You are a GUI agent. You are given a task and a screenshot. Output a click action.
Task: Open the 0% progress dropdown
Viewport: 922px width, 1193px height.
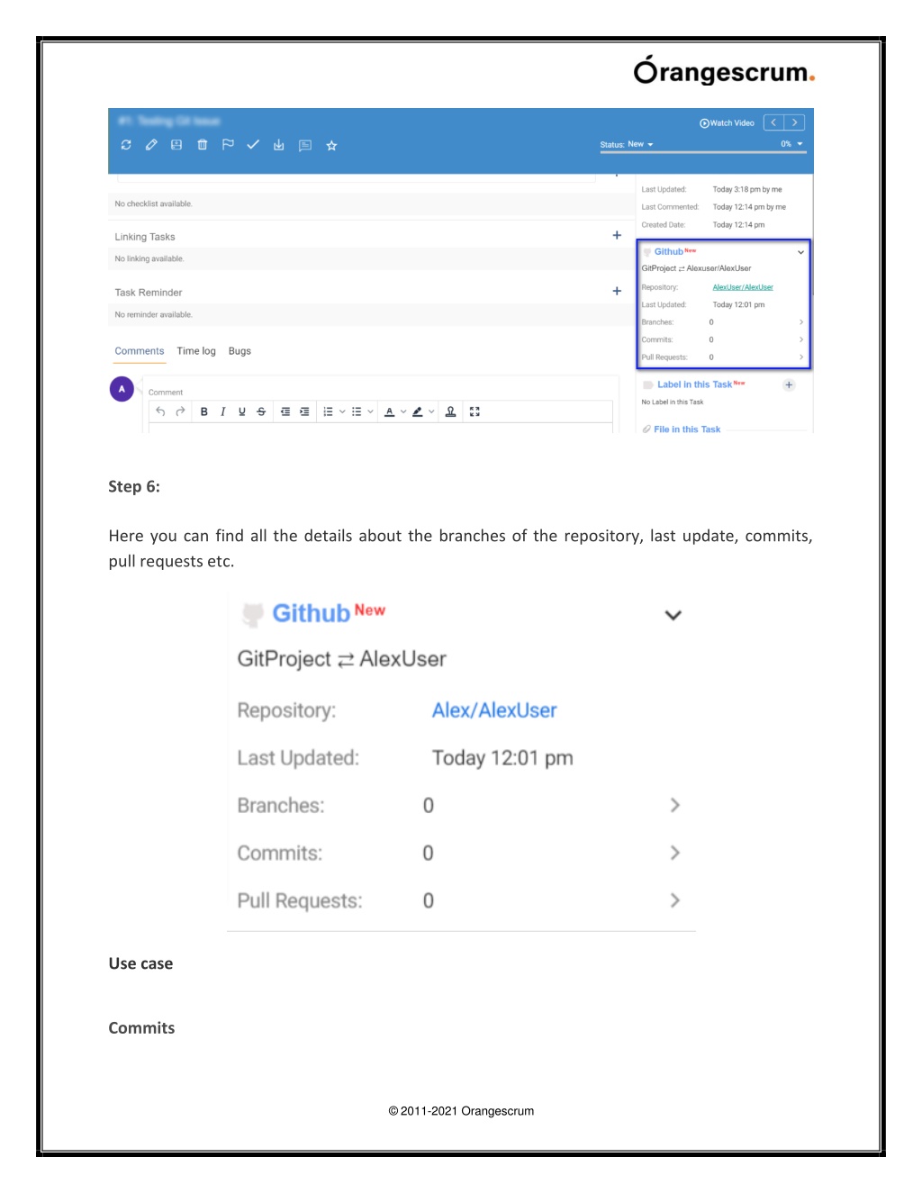(792, 144)
